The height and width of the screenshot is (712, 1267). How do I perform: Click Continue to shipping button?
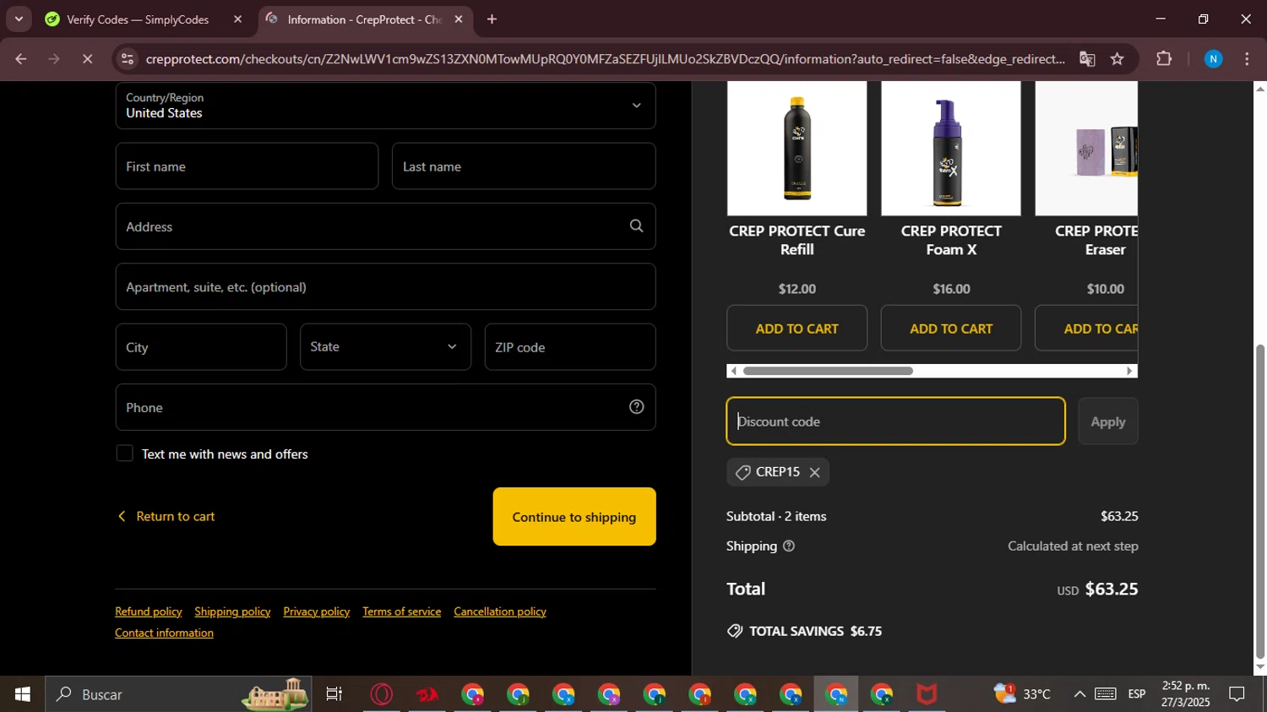(x=574, y=517)
